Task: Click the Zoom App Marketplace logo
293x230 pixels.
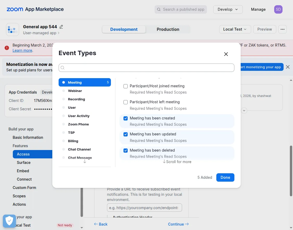Action: (35, 9)
